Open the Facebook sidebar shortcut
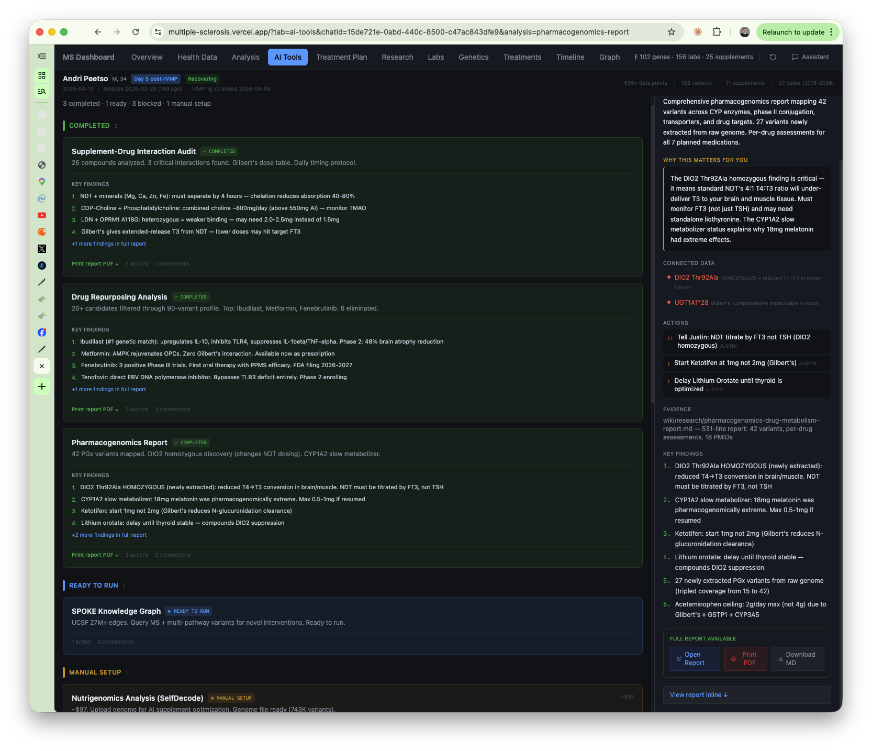The image size is (872, 751). point(42,333)
